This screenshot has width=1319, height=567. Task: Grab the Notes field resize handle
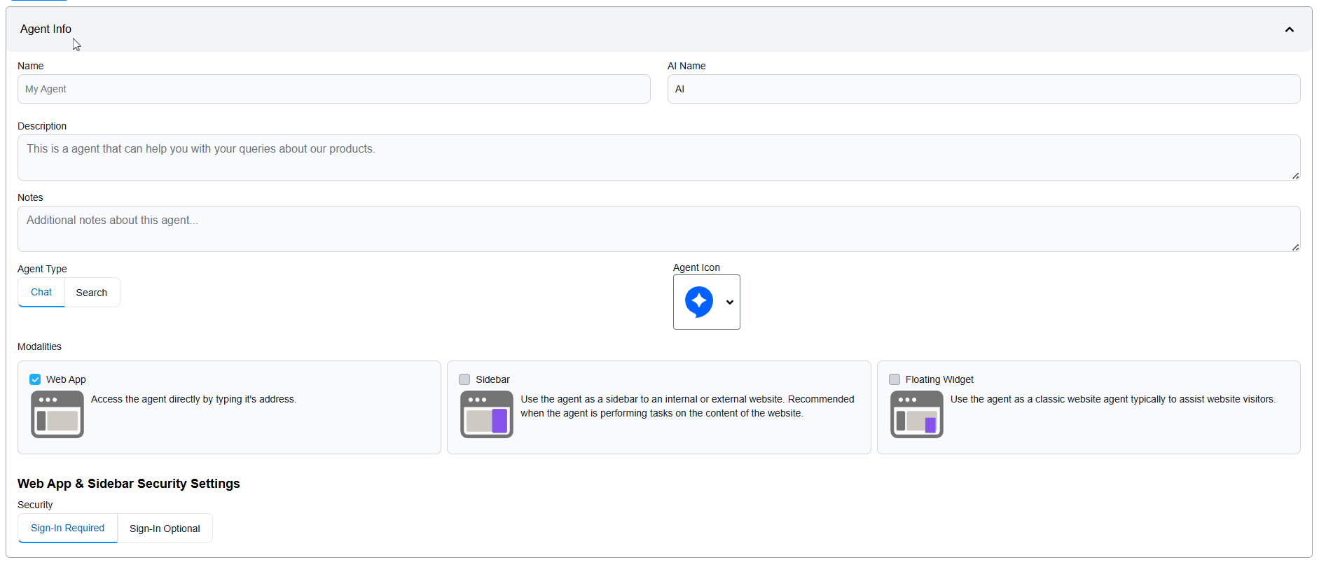[x=1295, y=247]
